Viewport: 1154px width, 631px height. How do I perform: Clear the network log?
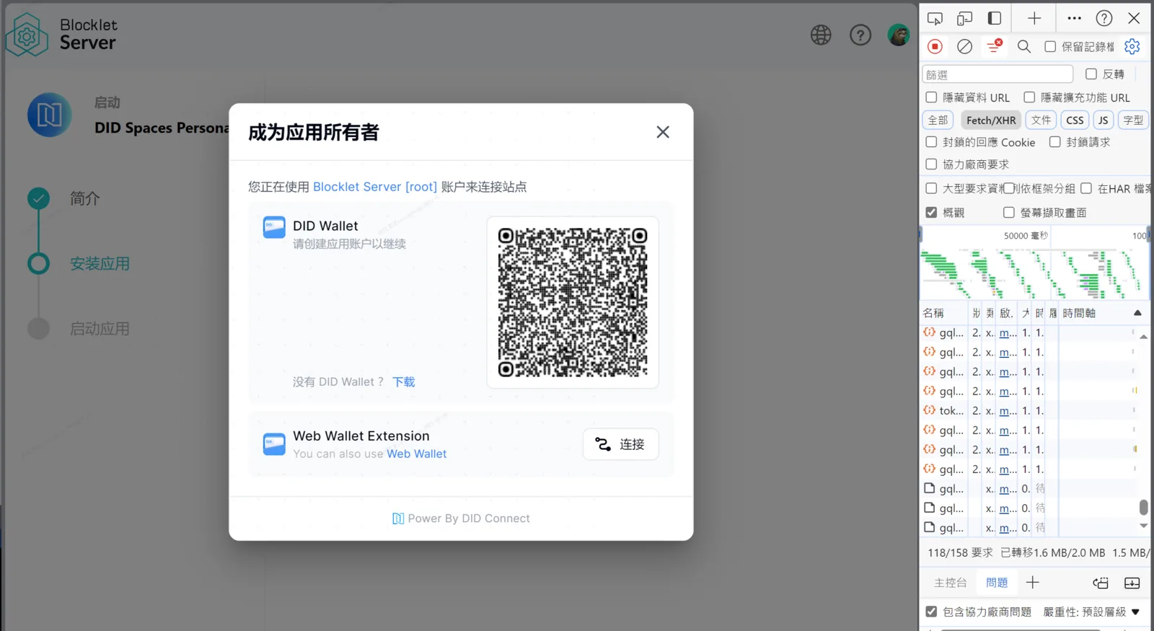(x=964, y=47)
